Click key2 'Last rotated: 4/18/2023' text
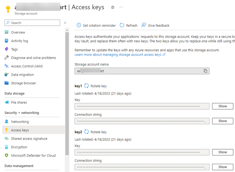 pos(103,139)
